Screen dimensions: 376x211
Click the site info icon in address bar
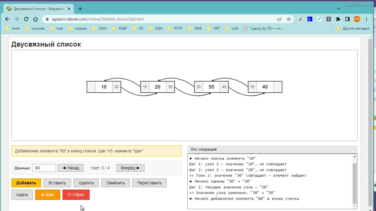click(x=47, y=19)
